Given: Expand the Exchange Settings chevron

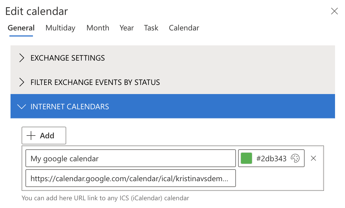Looking at the screenshot, I should pos(22,58).
